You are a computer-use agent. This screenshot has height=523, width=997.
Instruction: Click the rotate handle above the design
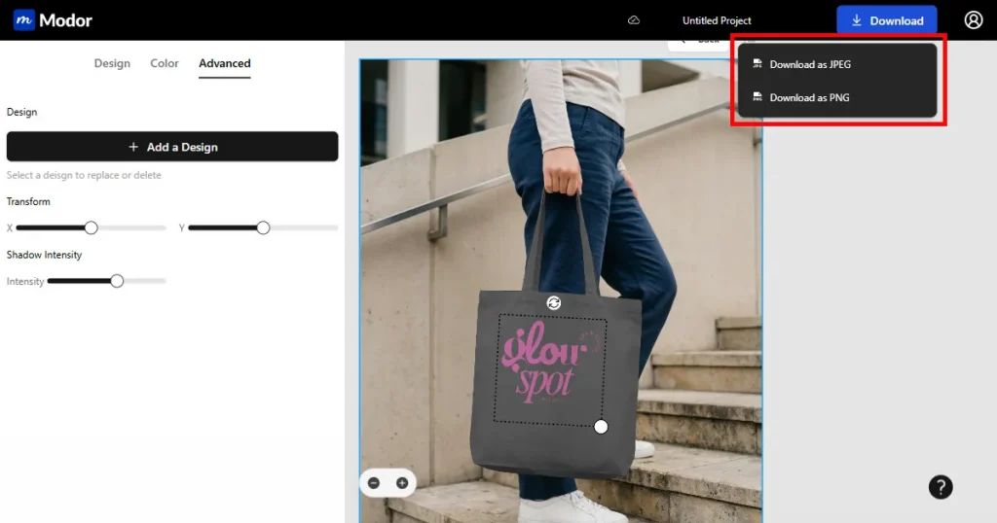pyautogui.click(x=554, y=302)
